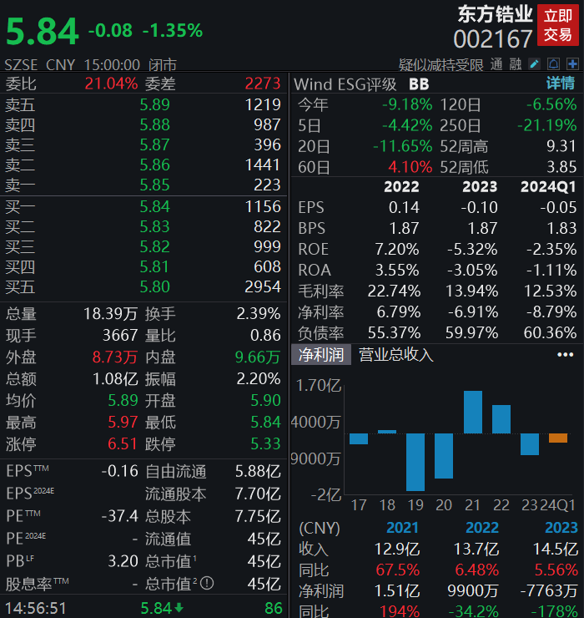Click the 2022 net profit bar
Screen dimensions: 584x618
point(501,419)
